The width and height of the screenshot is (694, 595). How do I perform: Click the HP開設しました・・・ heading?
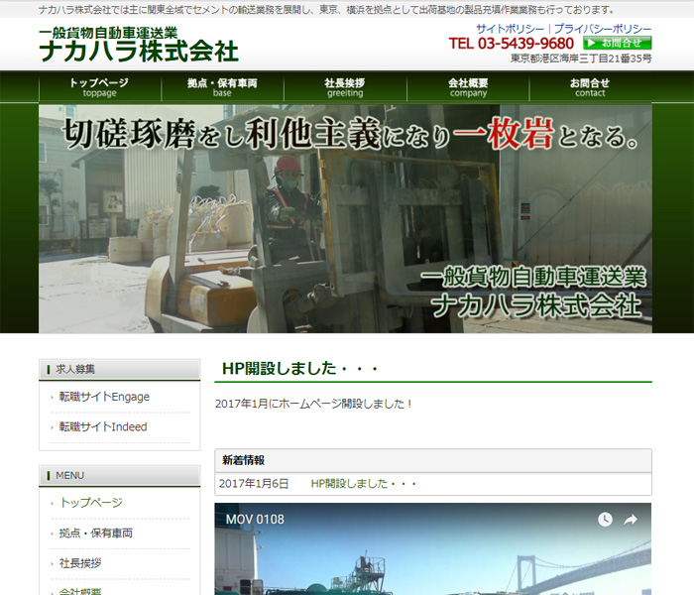pyautogui.click(x=300, y=368)
